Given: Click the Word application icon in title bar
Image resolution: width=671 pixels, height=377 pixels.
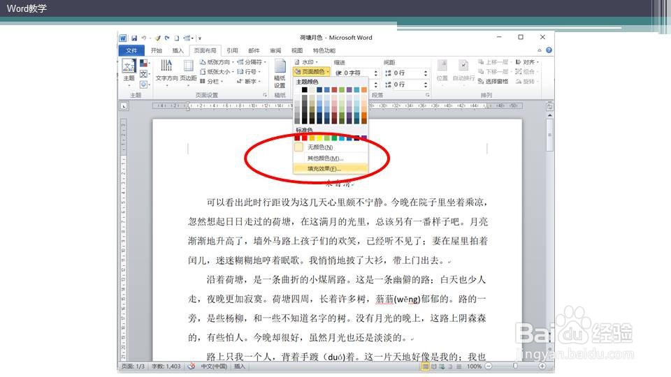Looking at the screenshot, I should click(x=123, y=38).
